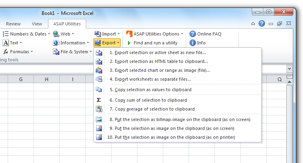Restore the workbook window icon
This screenshot has width=303, height=163.
(280, 23)
